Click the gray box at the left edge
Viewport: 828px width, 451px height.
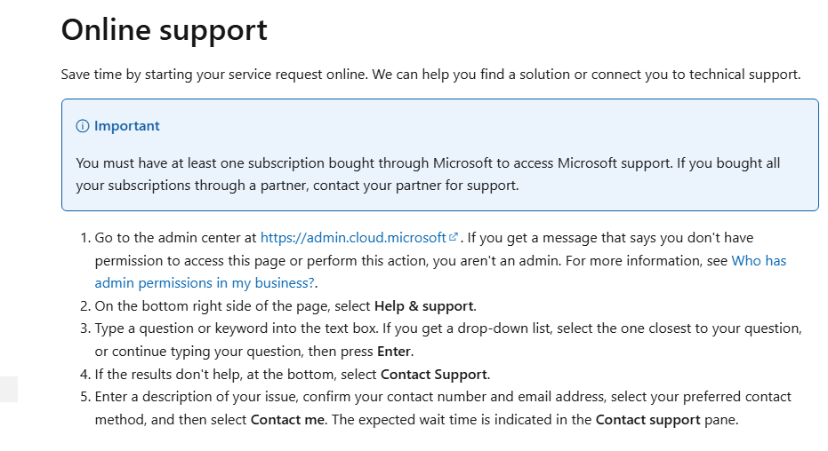pos(8,389)
